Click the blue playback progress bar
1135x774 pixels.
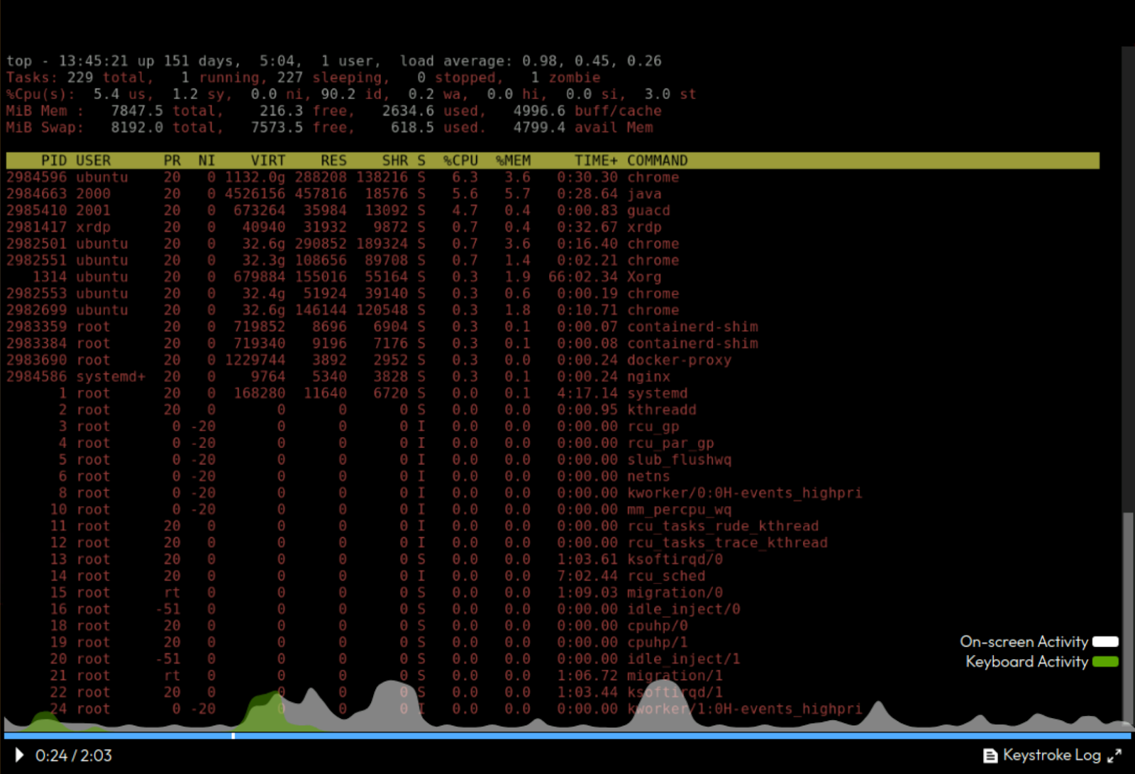[567, 736]
